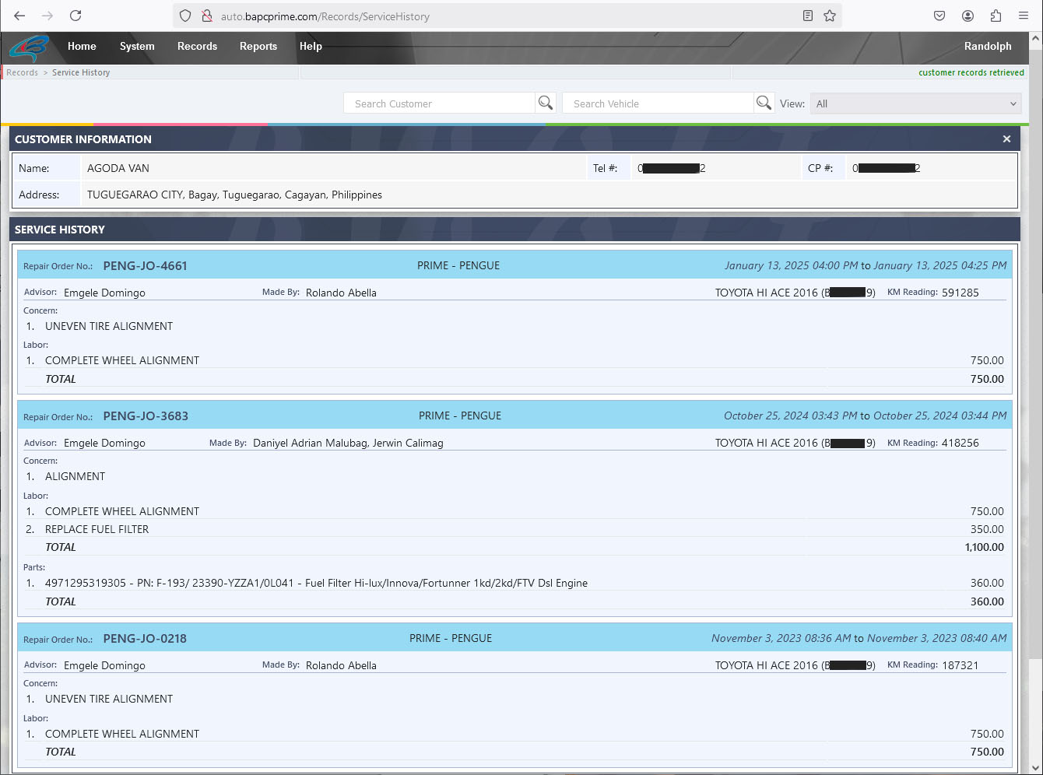1043x775 pixels.
Task: Open the browser hamburger menu
Action: click(x=1024, y=16)
